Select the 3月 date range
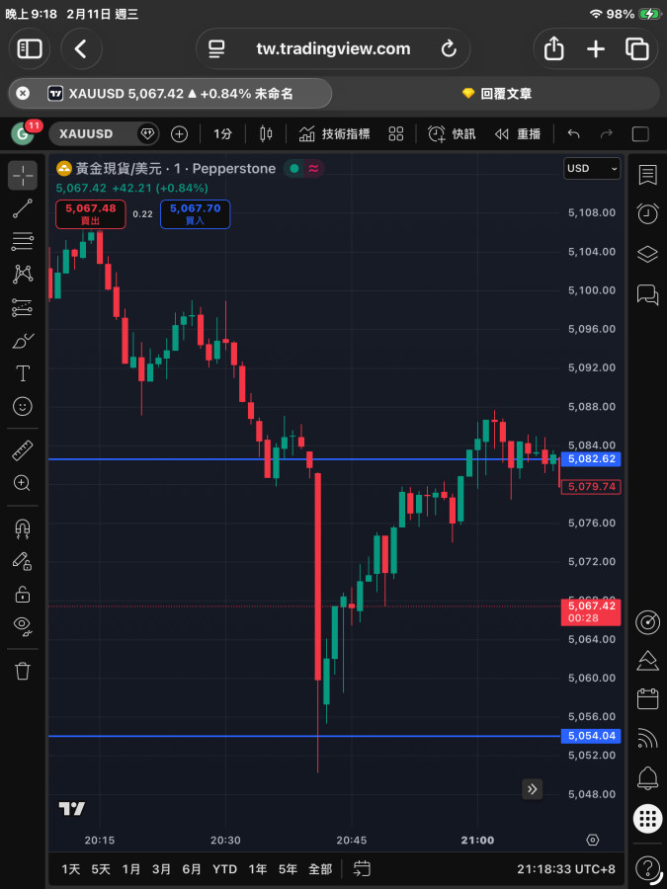 pyautogui.click(x=162, y=868)
